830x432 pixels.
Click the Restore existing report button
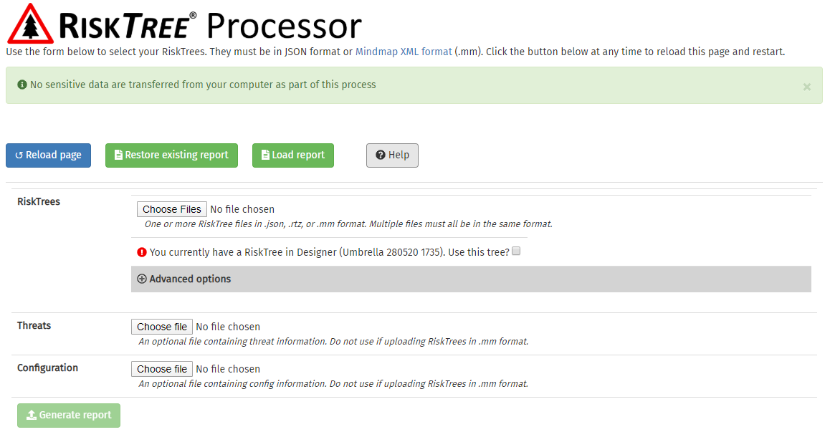coord(171,155)
